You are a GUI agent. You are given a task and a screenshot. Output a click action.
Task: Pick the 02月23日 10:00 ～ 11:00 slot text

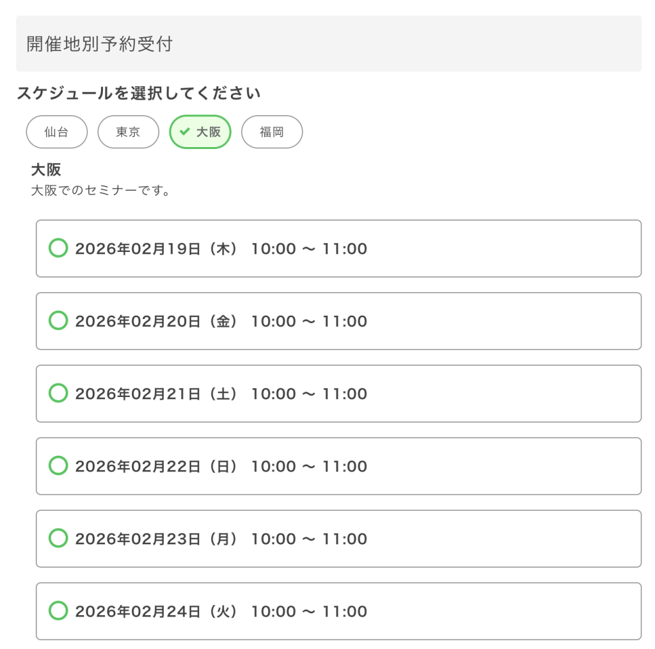click(221, 539)
